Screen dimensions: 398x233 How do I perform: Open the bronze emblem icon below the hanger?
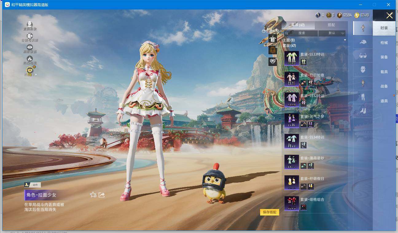coord(273,50)
